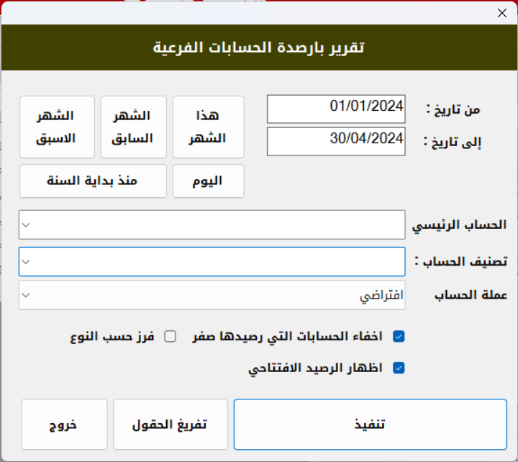The width and height of the screenshot is (518, 462).
Task: Click the تنفيذ (Execute) button
Action: [x=371, y=425]
